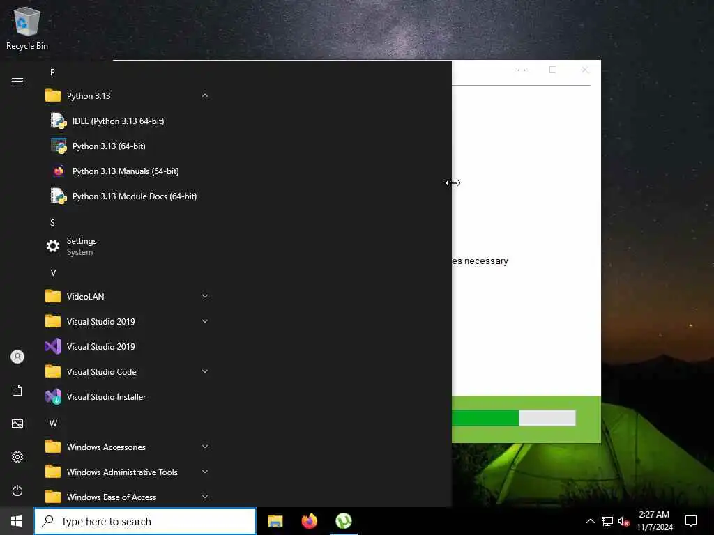This screenshot has width=714, height=535.
Task: Click the Windows Start button
Action: point(17,521)
